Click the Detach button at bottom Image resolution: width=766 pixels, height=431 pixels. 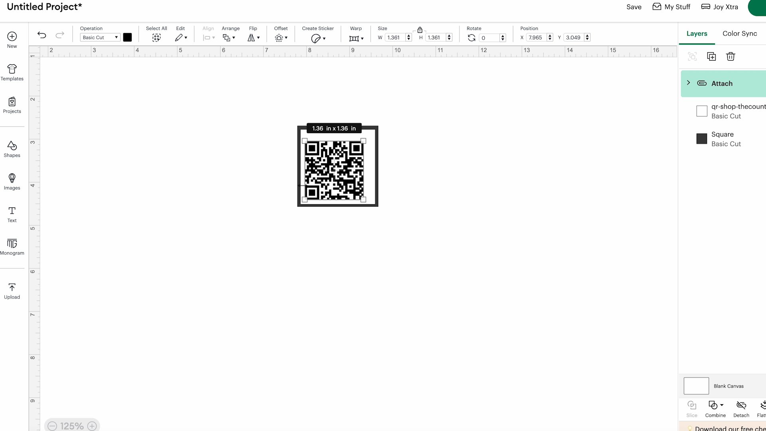click(741, 408)
